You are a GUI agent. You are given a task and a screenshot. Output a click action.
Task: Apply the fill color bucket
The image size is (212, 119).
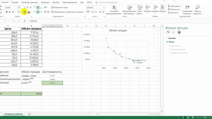click(25, 12)
